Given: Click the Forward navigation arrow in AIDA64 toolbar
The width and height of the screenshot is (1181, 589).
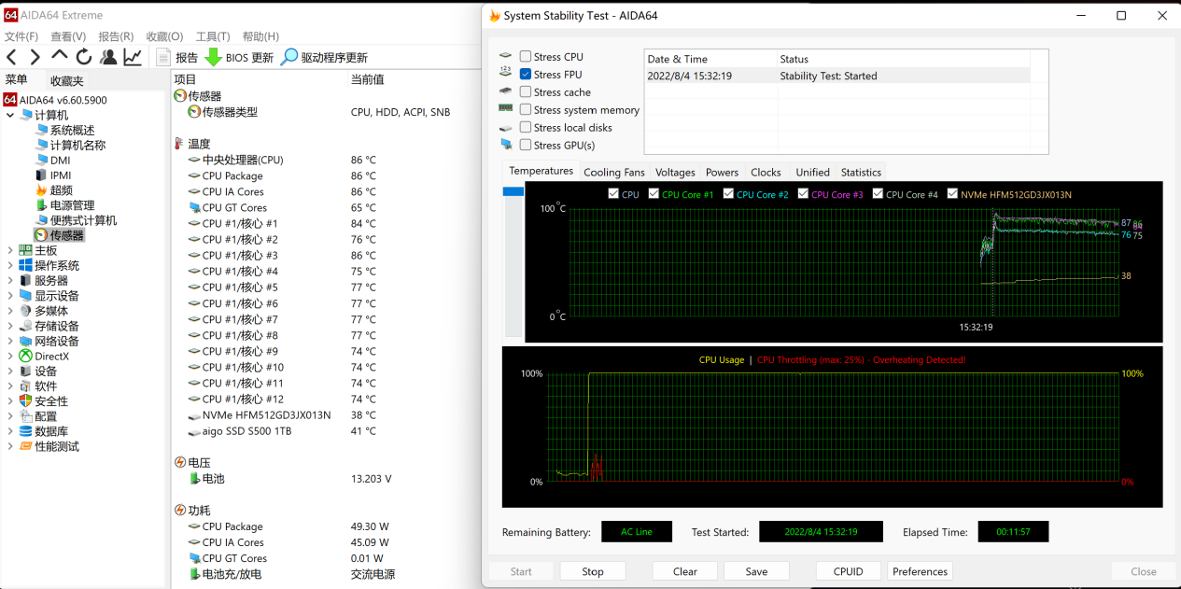Looking at the screenshot, I should click(x=35, y=57).
